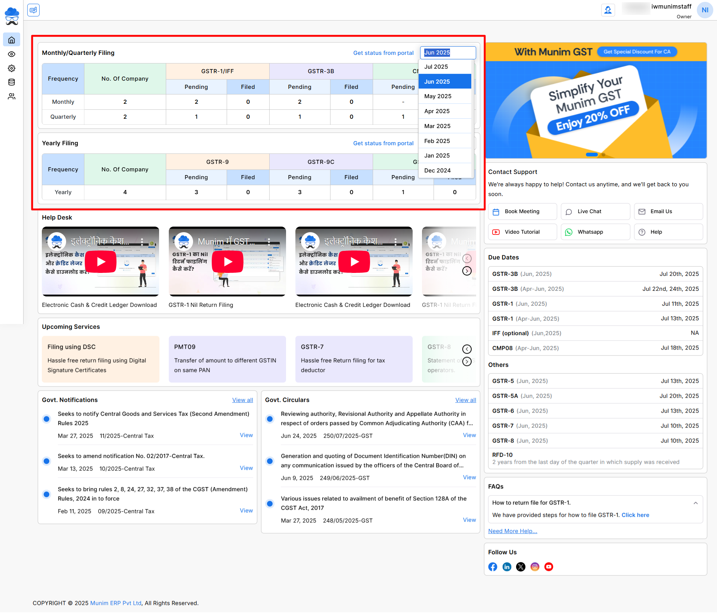
Task: Open the users icon in sidebar
Action: click(x=12, y=96)
